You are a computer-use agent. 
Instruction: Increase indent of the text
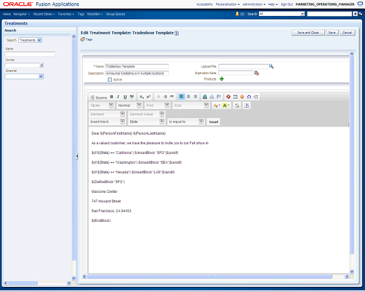pos(165,97)
